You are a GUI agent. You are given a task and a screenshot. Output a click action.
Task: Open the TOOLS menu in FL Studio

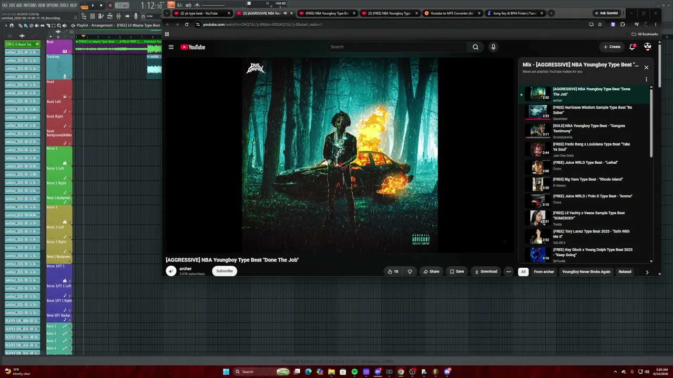(x=64, y=5)
